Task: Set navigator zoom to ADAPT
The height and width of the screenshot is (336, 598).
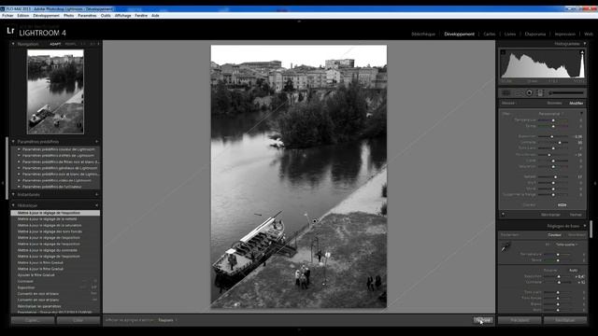Action: click(55, 44)
